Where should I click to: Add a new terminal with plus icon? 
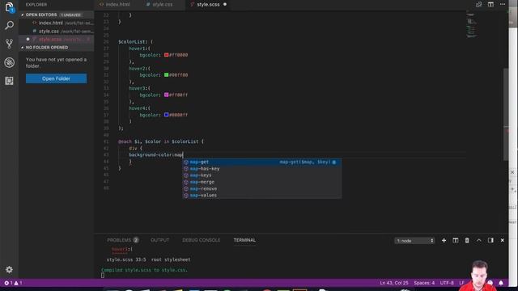pos(444,241)
